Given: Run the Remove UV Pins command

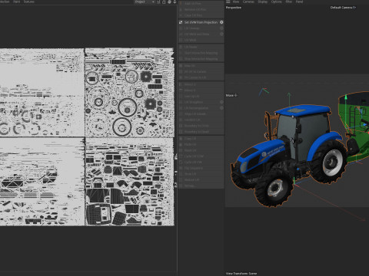Looking at the screenshot, I should [201, 9].
